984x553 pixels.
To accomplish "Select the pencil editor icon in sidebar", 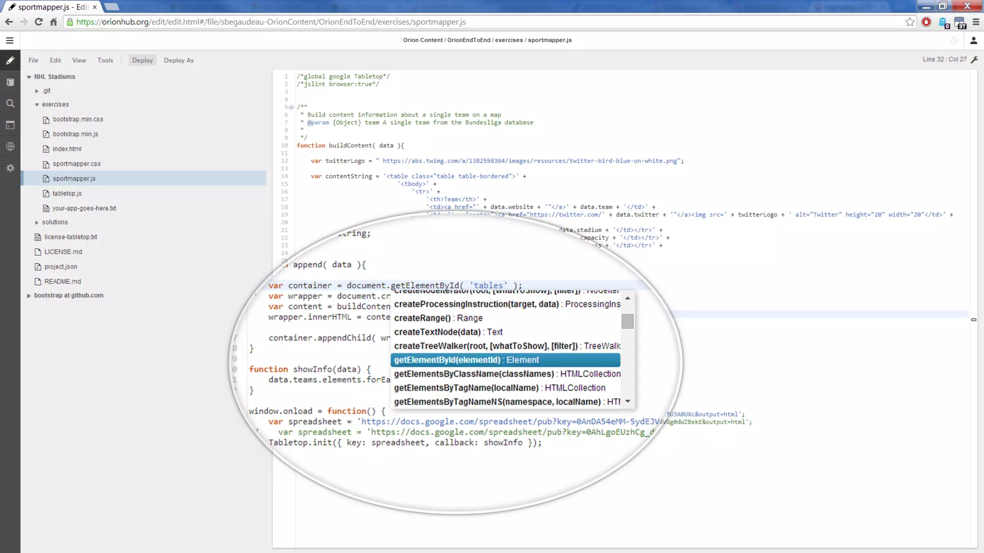I will [x=10, y=61].
